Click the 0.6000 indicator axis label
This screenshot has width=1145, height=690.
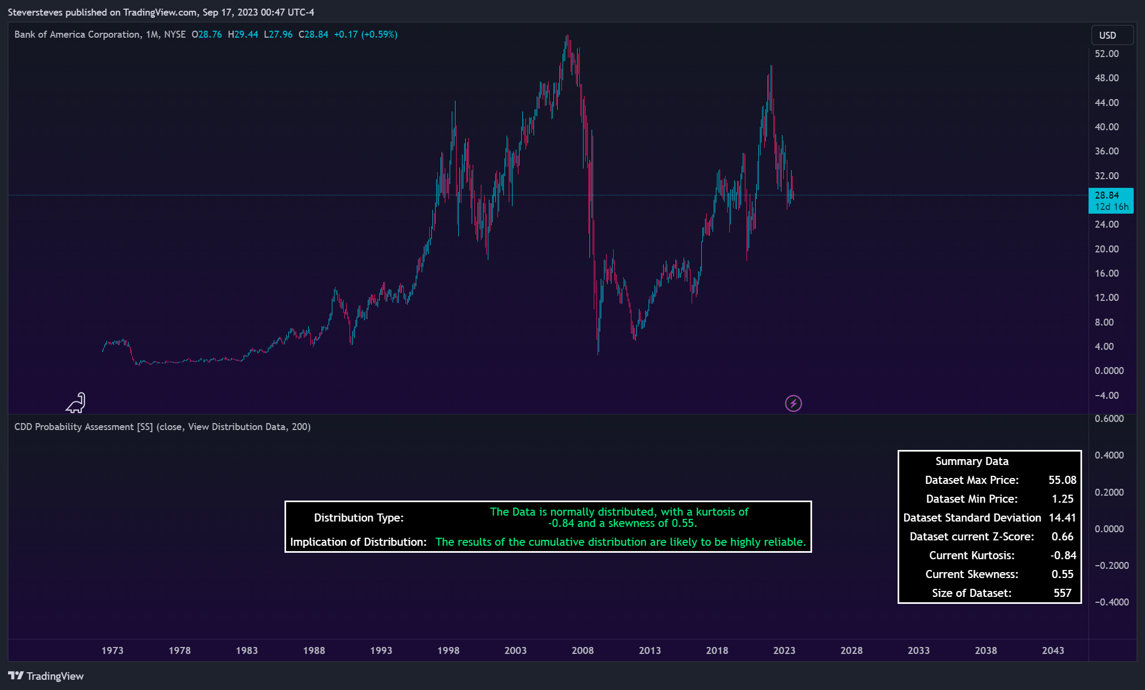click(1109, 419)
